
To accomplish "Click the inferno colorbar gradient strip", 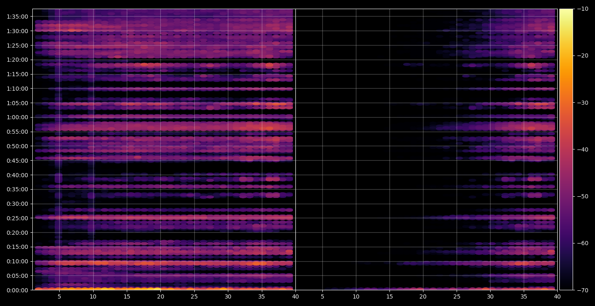I will [x=566, y=149].
